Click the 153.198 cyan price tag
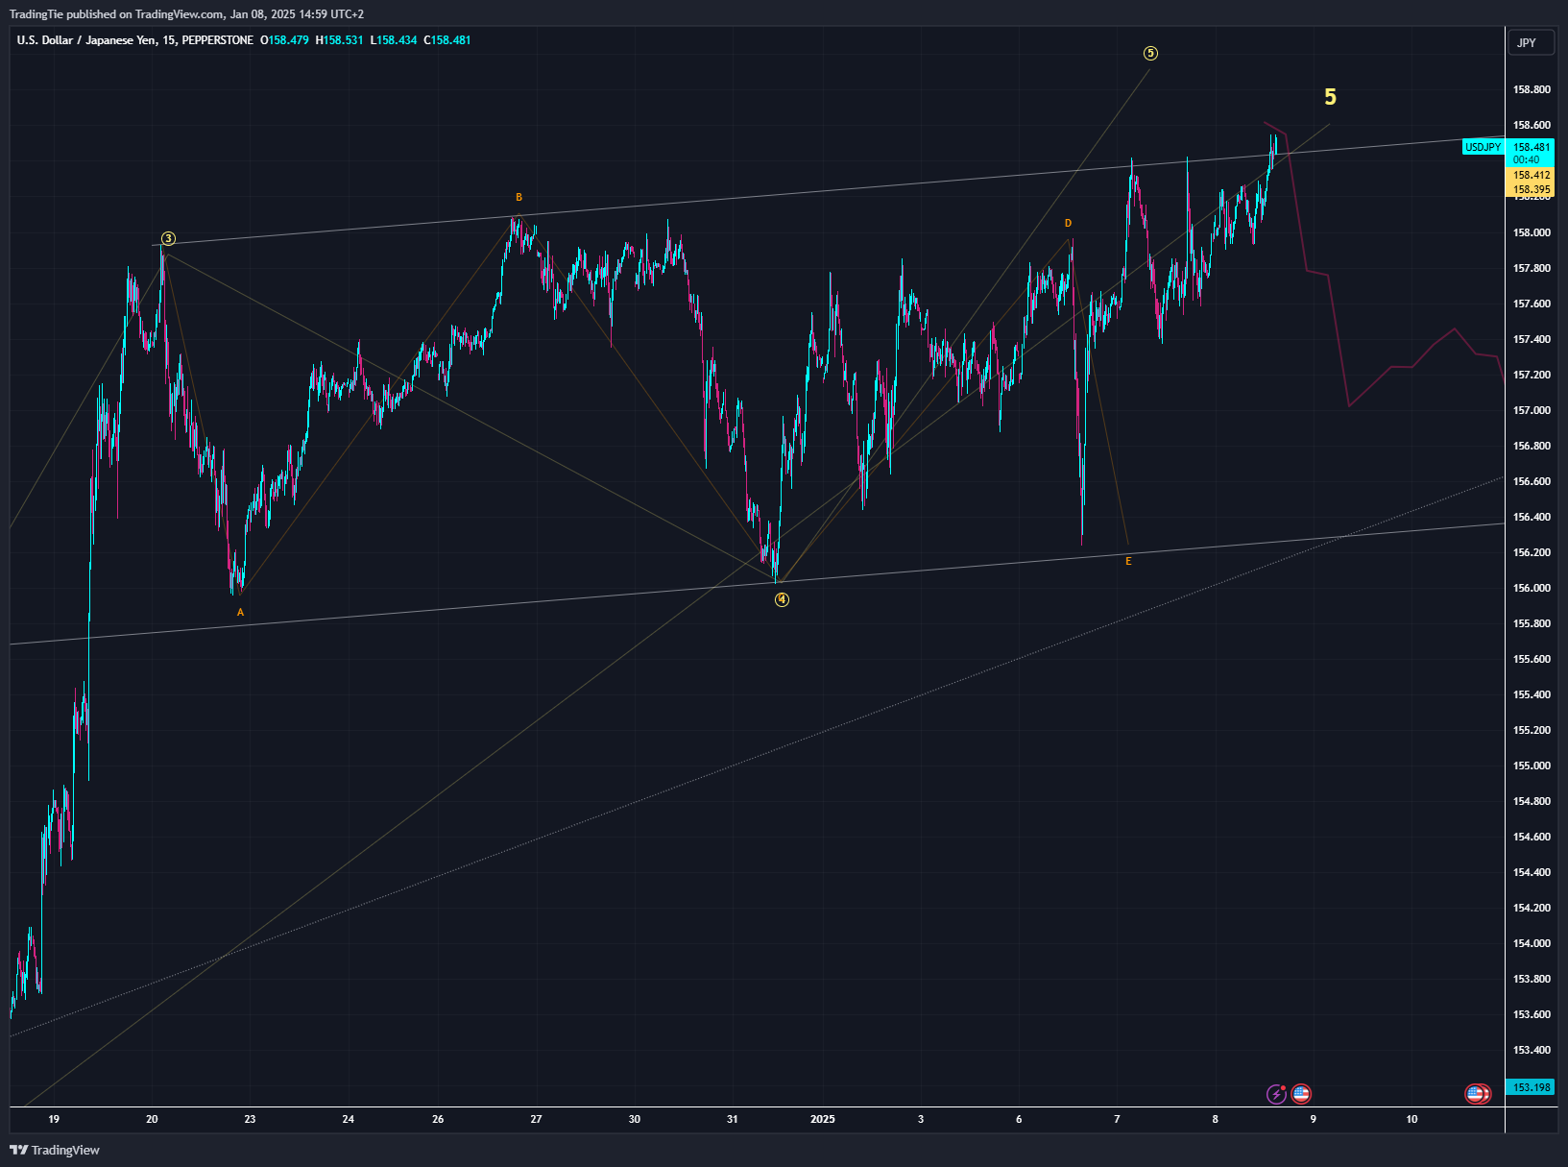 click(x=1532, y=1087)
